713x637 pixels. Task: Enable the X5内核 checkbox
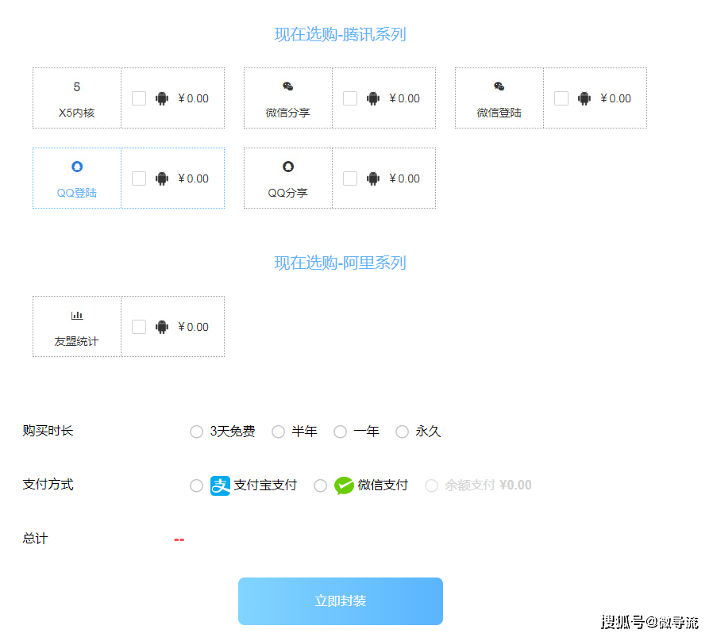coord(139,98)
